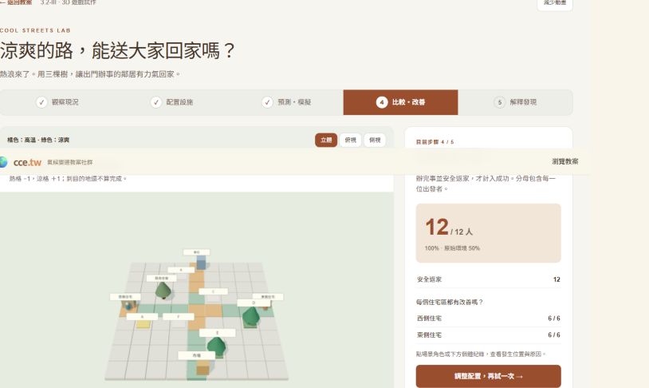649x388 pixels.
Task: Click the 西側住宅 house on the map
Action: (x=128, y=306)
